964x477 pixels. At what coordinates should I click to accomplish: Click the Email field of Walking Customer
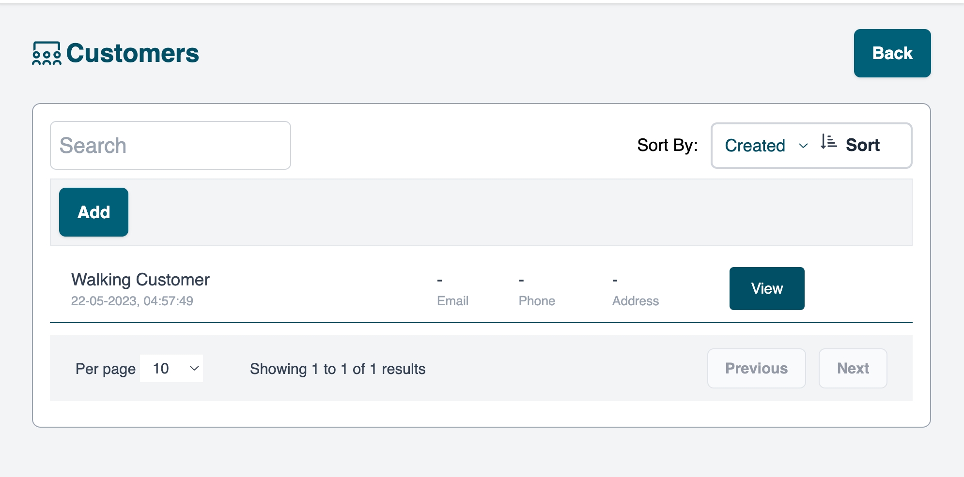pyautogui.click(x=452, y=301)
